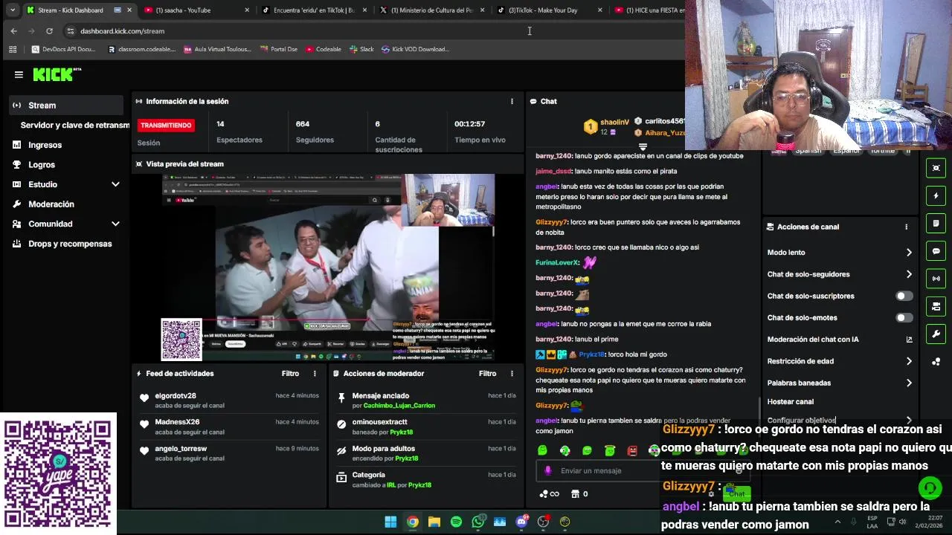Toggle Chat de solo-suscriptores switch
Viewport: 952px width, 535px height.
904,296
